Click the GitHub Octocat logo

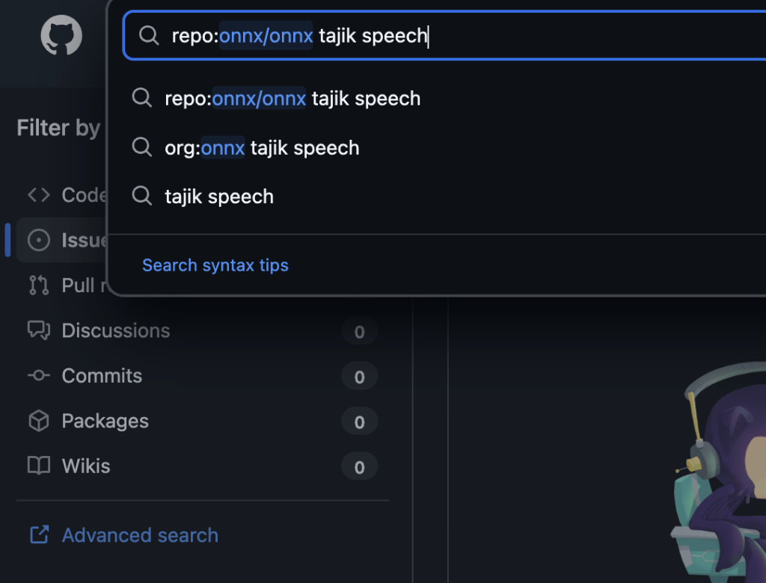pos(61,36)
